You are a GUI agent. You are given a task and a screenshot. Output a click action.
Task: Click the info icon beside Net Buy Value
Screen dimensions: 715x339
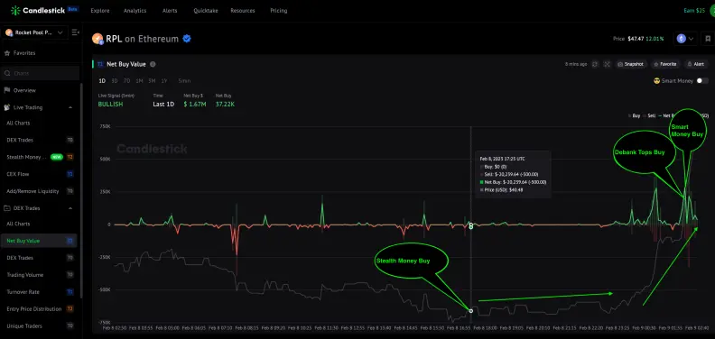[x=153, y=64]
